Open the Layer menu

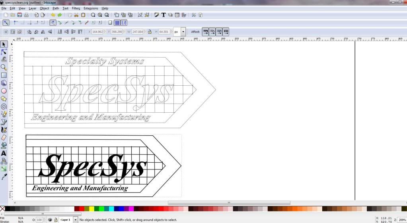33,8
